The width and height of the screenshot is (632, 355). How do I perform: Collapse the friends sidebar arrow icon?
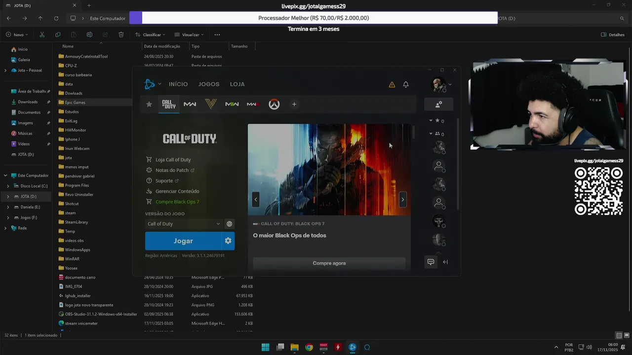pyautogui.click(x=445, y=262)
